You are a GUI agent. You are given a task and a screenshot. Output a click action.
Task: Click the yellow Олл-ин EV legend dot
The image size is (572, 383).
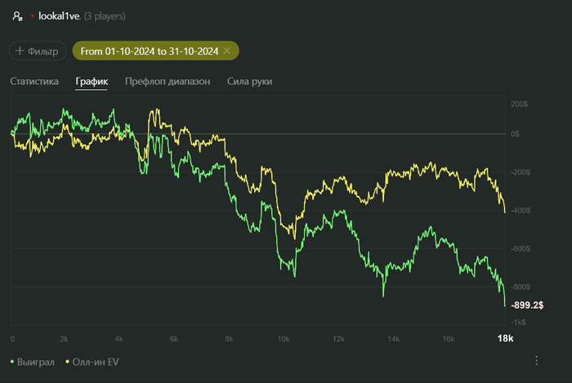[66, 361]
